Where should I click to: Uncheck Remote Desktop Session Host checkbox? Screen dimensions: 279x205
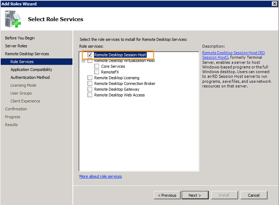(90, 55)
